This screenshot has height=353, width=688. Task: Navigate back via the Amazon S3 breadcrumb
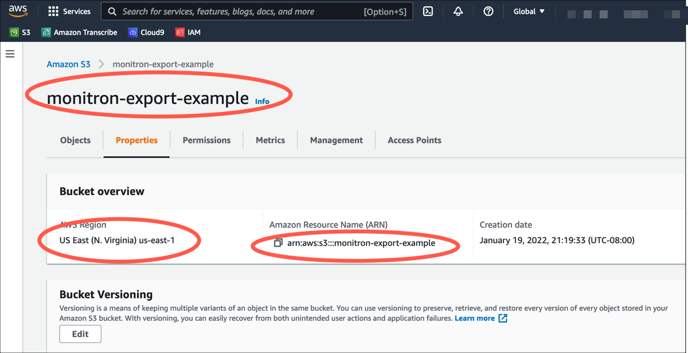pyautogui.click(x=68, y=64)
